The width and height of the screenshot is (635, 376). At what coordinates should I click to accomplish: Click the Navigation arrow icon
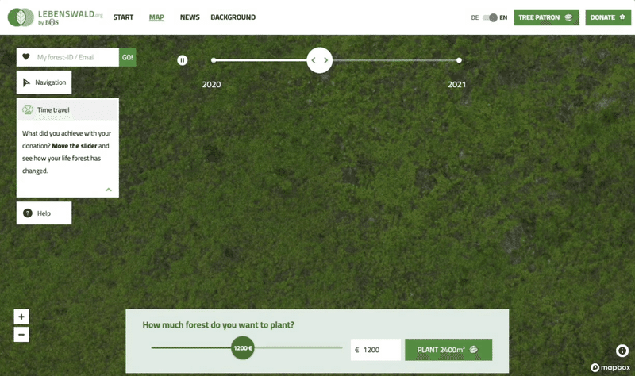point(26,82)
